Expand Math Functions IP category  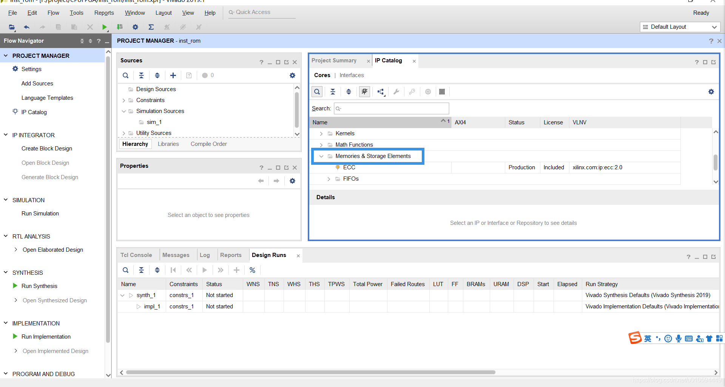tap(321, 145)
